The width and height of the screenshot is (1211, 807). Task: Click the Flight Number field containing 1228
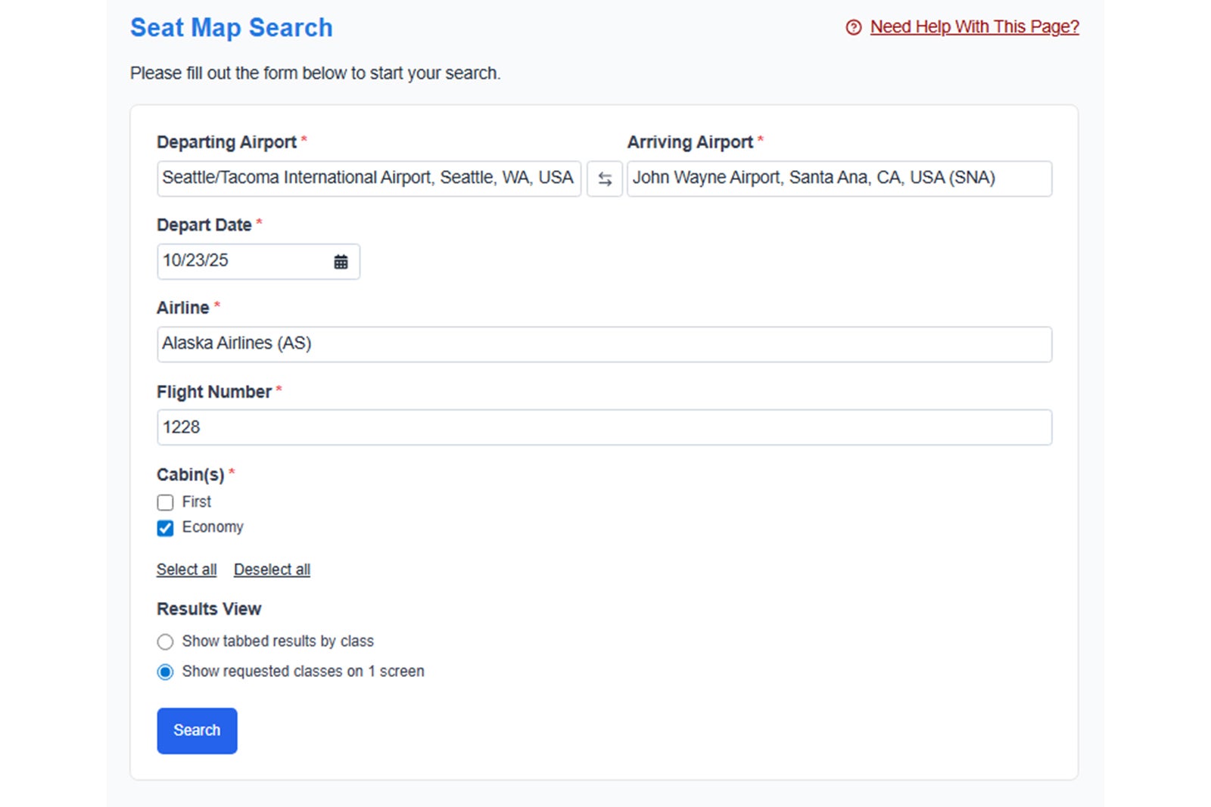604,427
